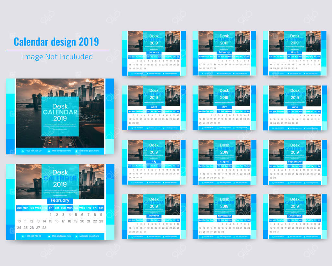Click the 'Image Not Inculuded' subtitle text
The width and height of the screenshot is (332, 266).
tap(57, 57)
